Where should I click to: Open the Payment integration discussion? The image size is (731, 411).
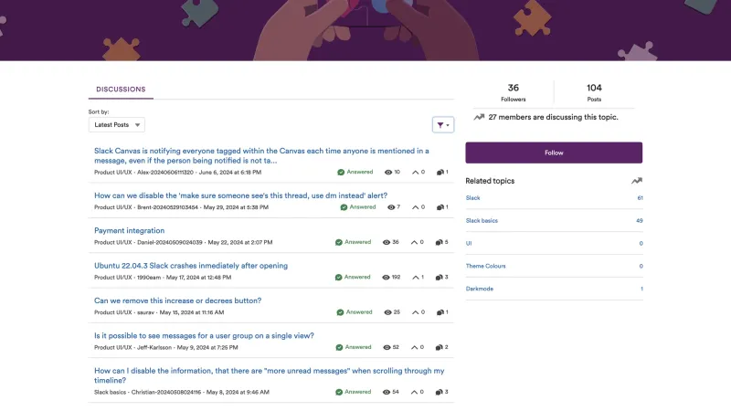point(129,231)
